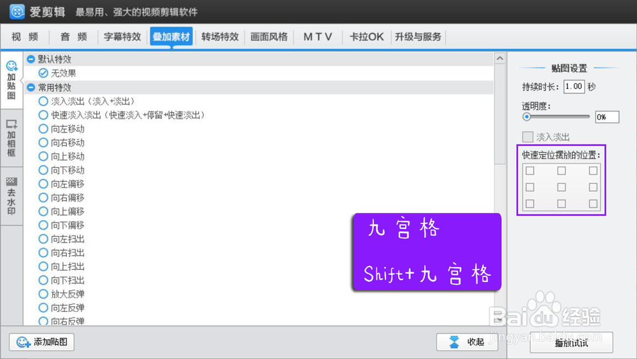Click the effects list scroll-up arrow

(500, 59)
